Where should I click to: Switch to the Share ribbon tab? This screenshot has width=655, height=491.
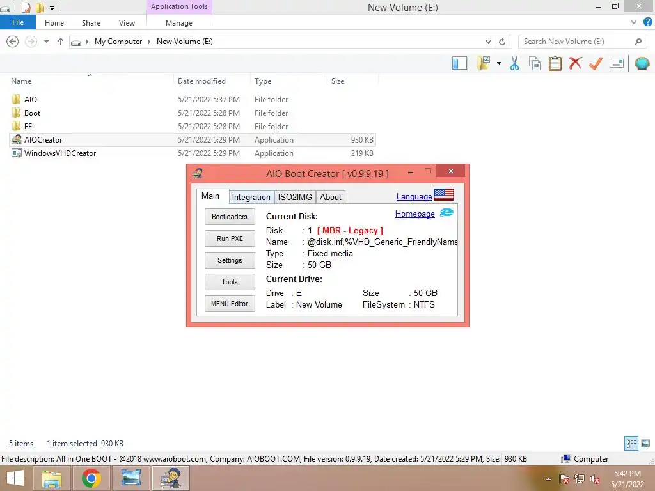tap(91, 23)
